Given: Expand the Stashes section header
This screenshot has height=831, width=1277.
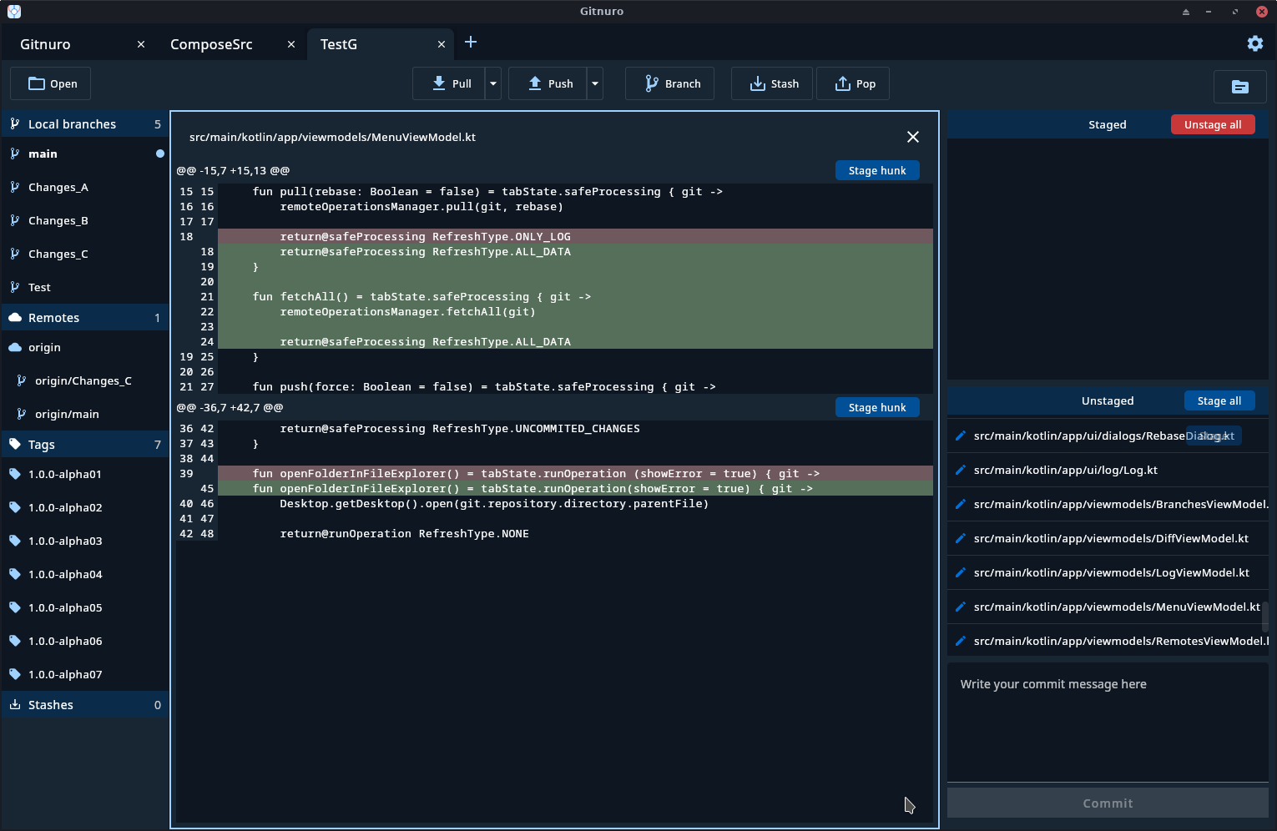Looking at the screenshot, I should (85, 704).
